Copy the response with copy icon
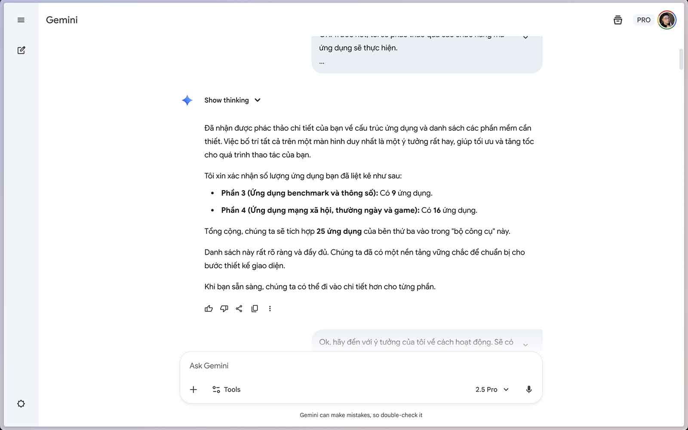The image size is (688, 430). pyautogui.click(x=255, y=309)
